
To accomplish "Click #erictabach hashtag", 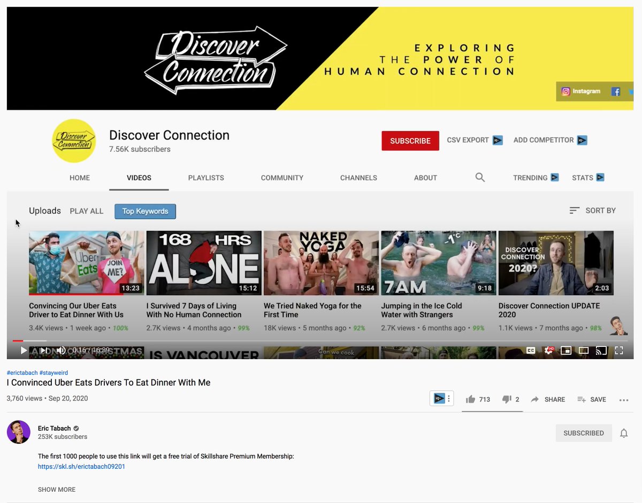I will pos(22,373).
